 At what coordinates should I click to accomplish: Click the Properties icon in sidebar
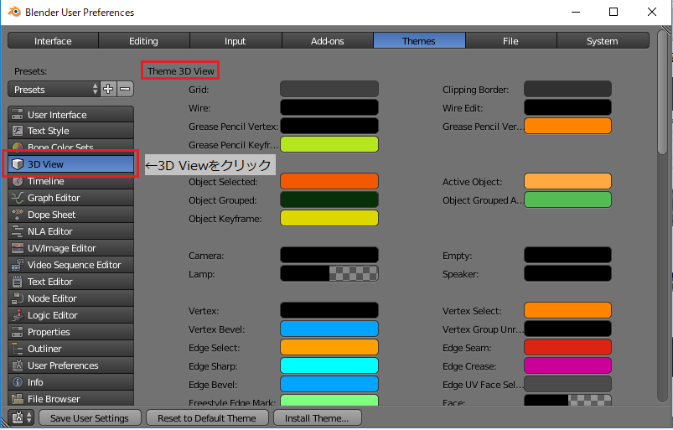point(17,332)
